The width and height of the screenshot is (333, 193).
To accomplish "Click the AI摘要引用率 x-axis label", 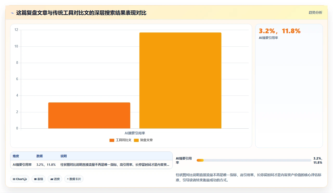I will coord(135,133).
